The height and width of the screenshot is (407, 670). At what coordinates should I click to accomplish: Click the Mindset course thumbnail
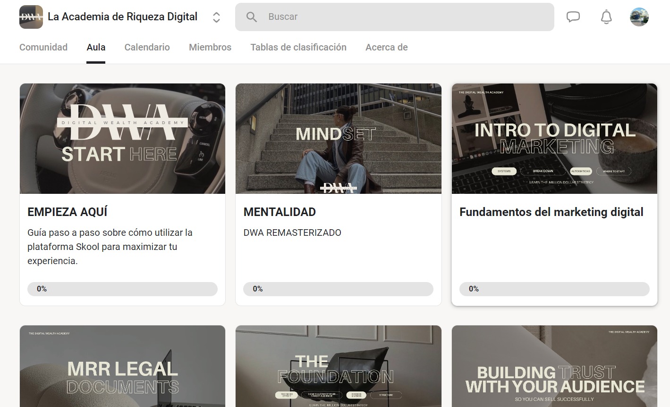[x=338, y=139]
